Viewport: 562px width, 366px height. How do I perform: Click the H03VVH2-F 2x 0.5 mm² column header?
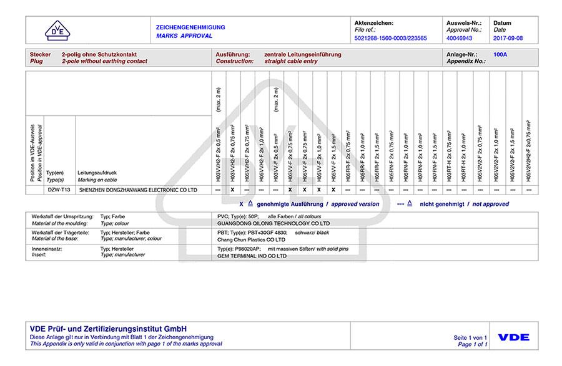pyautogui.click(x=218, y=150)
